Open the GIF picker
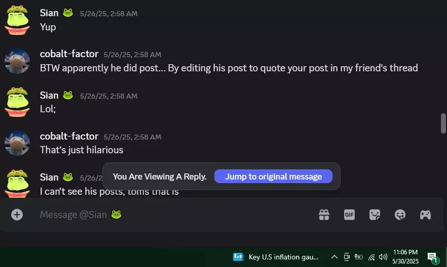The width and height of the screenshot is (447, 267). [349, 215]
